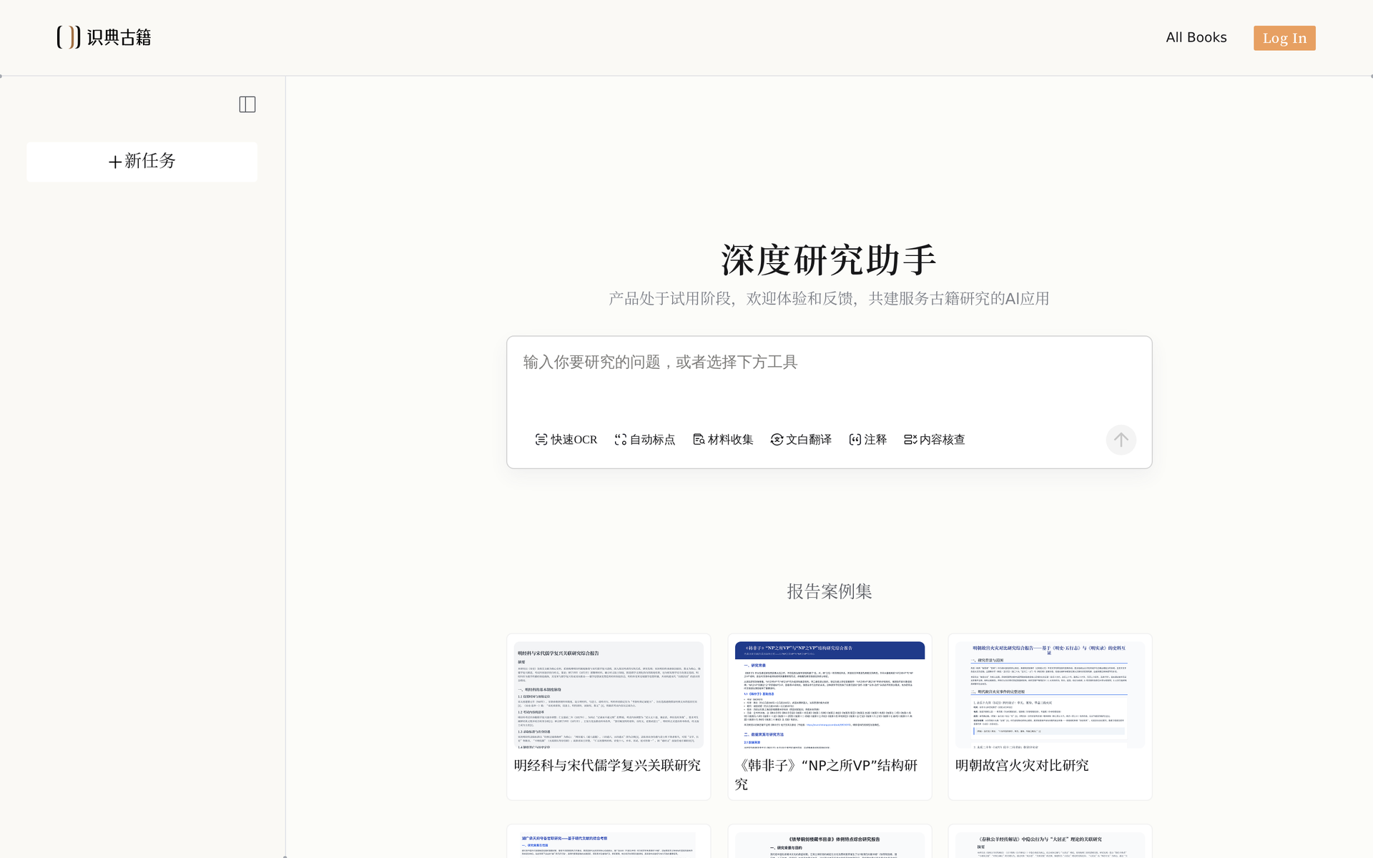
Task: Click the 深度研究助手 heading
Action: click(829, 260)
